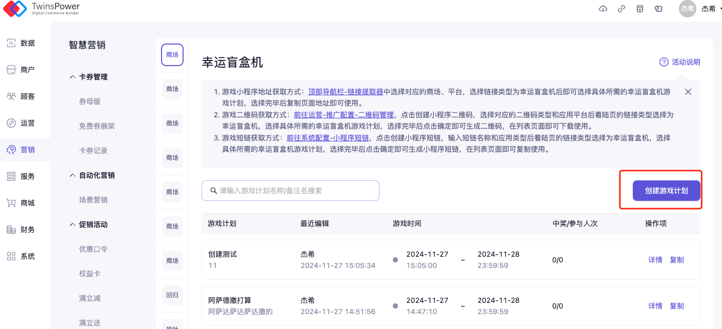Close the instructions notice panel
Image resolution: width=722 pixels, height=329 pixels.
688,92
